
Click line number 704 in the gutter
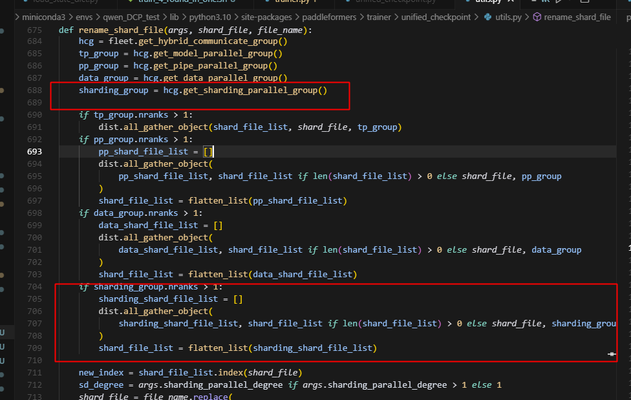tap(34, 286)
